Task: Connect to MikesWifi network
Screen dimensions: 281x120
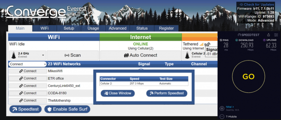Action: point(28,71)
